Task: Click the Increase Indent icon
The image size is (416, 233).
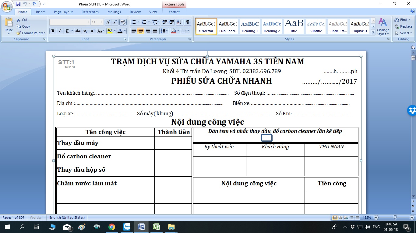Action: click(x=172, y=22)
